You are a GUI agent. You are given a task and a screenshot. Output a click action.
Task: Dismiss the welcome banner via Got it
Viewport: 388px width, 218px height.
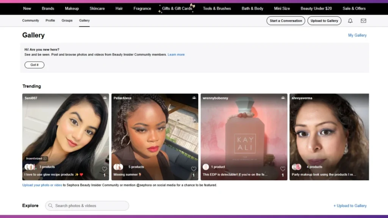(x=34, y=65)
